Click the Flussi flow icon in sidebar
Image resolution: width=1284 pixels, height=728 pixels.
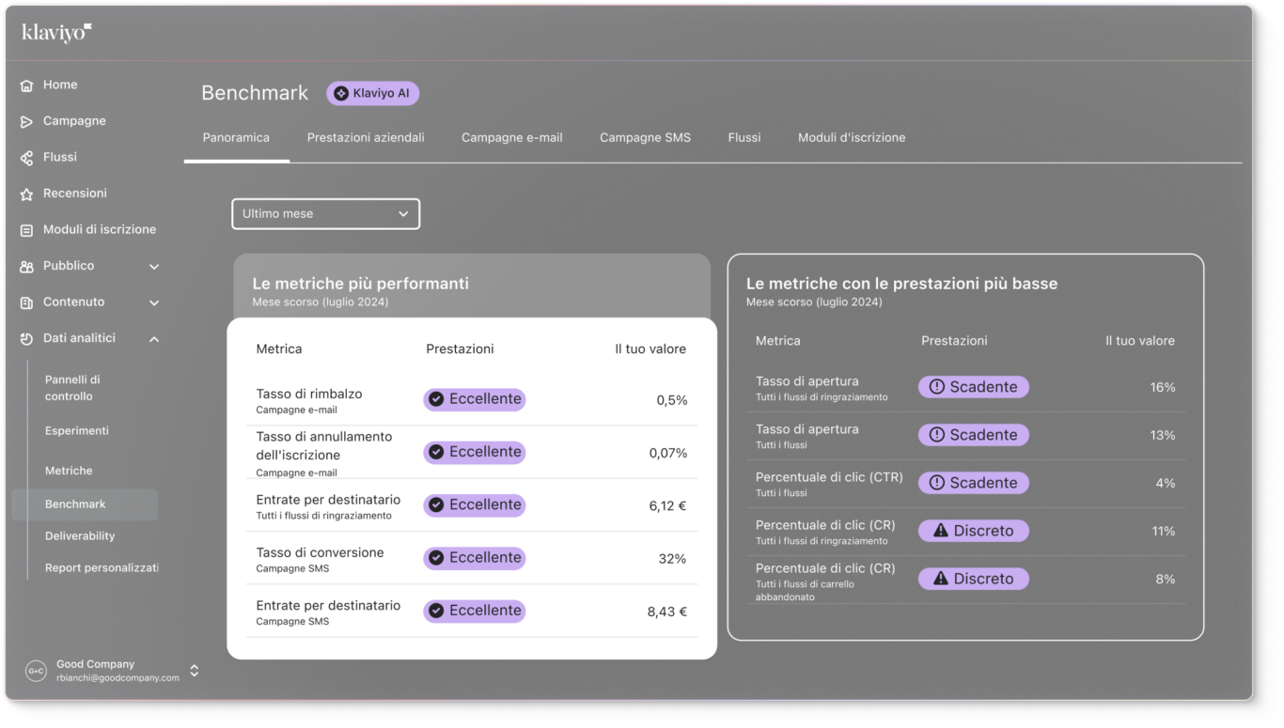click(x=26, y=158)
